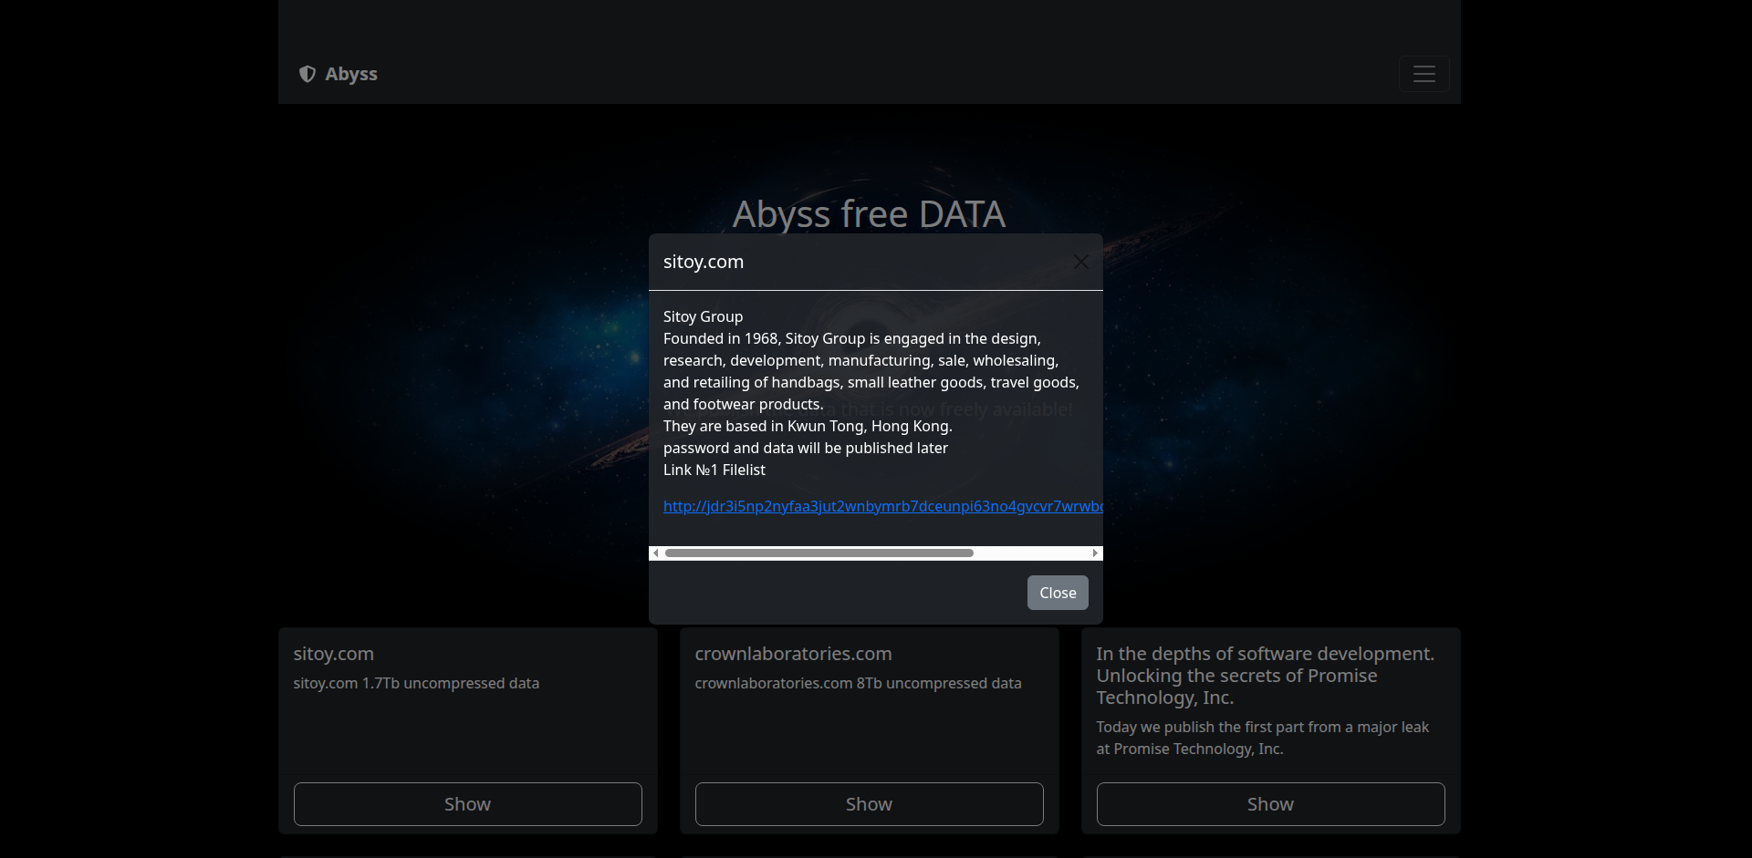Click the "8Tb uncompressed data" card text

pos(858,683)
